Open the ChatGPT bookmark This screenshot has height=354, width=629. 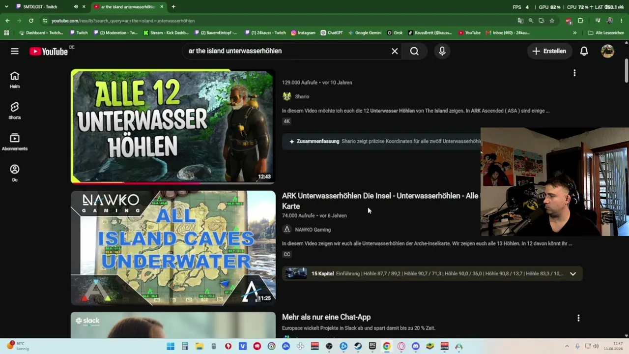[x=332, y=33]
